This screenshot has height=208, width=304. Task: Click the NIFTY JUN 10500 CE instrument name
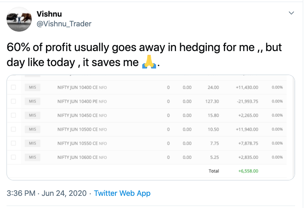[77, 129]
